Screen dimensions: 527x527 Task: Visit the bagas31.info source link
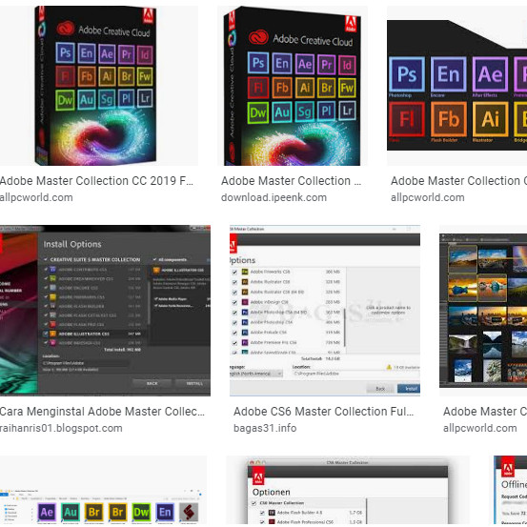265,428
